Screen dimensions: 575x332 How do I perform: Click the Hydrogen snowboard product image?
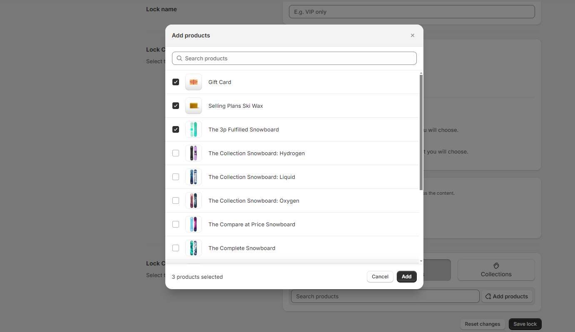[193, 153]
